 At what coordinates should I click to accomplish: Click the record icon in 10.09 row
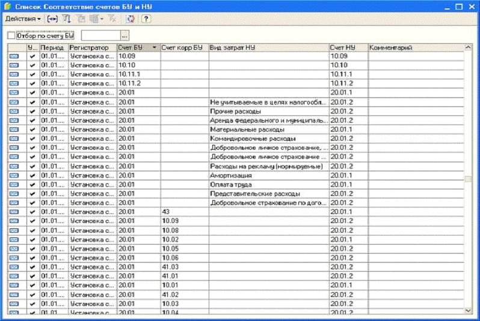tap(14, 56)
